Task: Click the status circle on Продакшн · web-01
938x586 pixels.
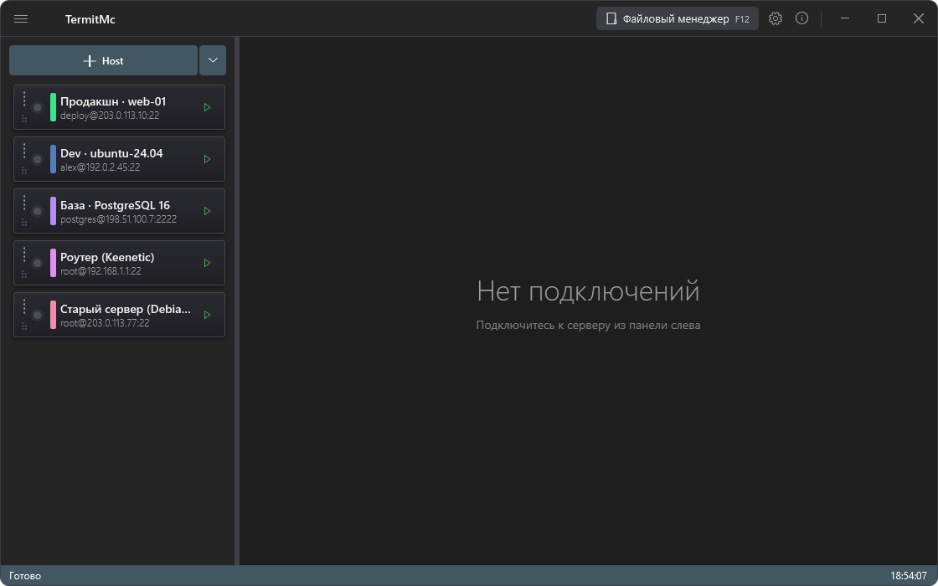Action: coord(37,108)
